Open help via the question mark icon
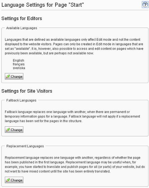This screenshot has height=188, width=149. click(145, 5)
